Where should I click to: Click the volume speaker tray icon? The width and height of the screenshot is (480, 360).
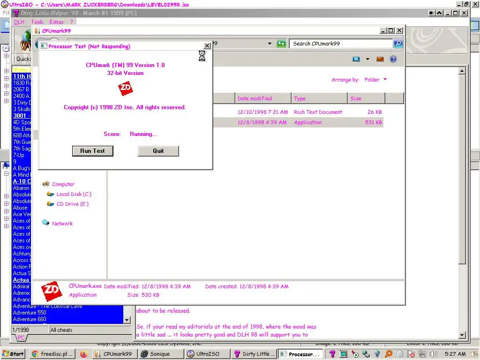tap(434, 354)
